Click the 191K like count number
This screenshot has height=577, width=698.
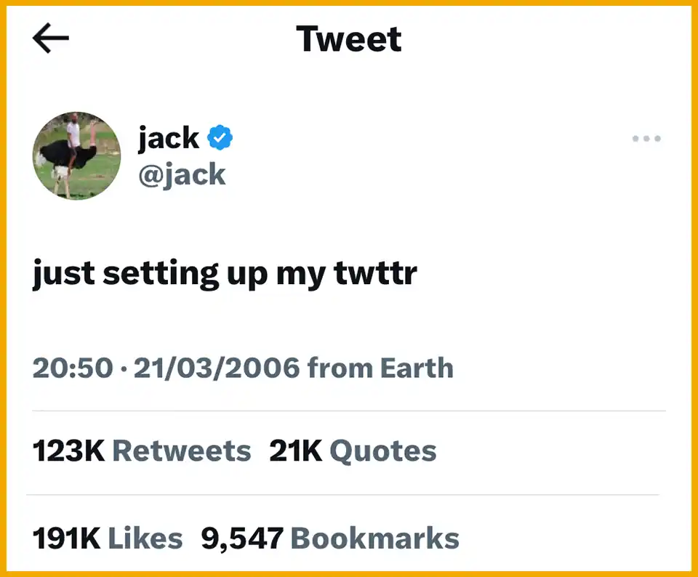pos(67,538)
